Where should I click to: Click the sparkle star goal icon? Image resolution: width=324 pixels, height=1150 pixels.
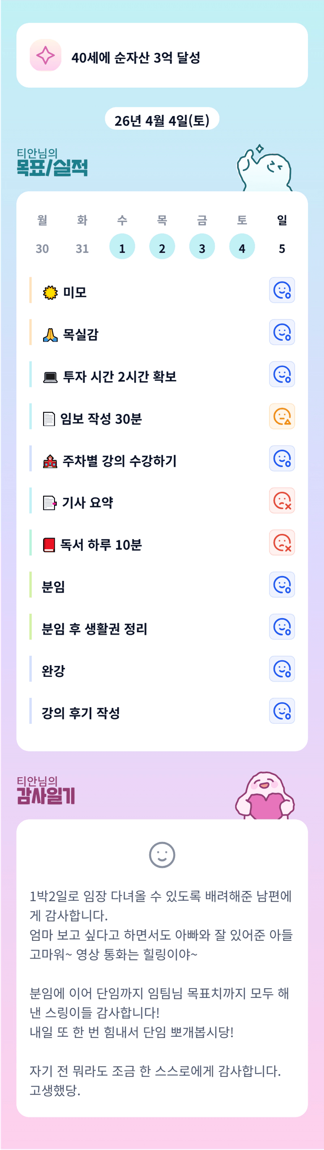point(45,55)
